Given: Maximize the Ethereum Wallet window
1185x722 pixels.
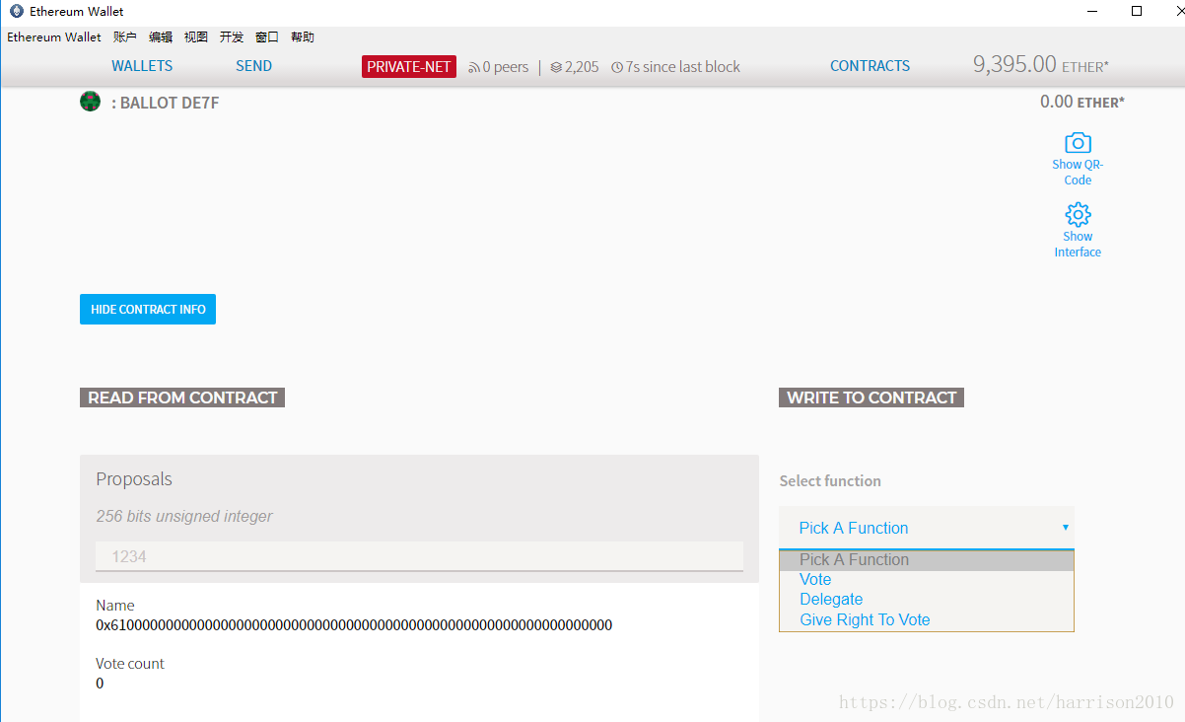Looking at the screenshot, I should point(1137,11).
